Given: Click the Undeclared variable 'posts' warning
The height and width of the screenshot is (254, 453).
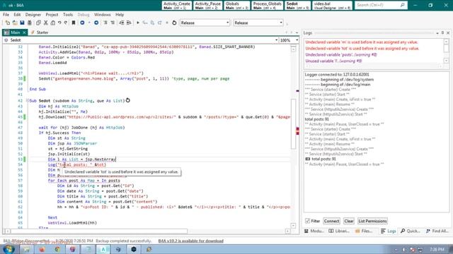Looking at the screenshot, I should pos(341,55).
